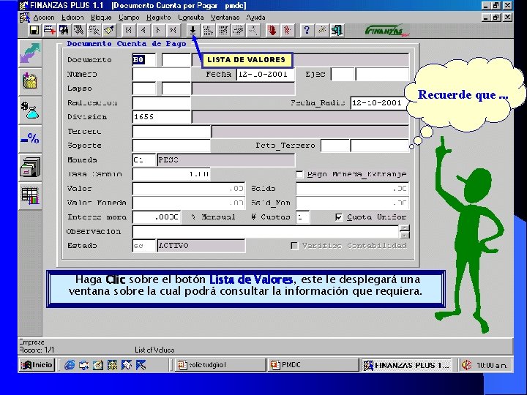This screenshot has height=395, width=527.
Task: Select the FINANZAS PLUS taskbar button
Action: [x=407, y=365]
